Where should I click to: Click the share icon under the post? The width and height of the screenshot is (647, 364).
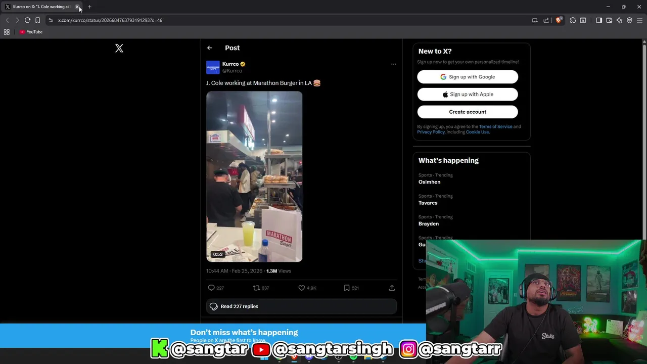point(392,288)
